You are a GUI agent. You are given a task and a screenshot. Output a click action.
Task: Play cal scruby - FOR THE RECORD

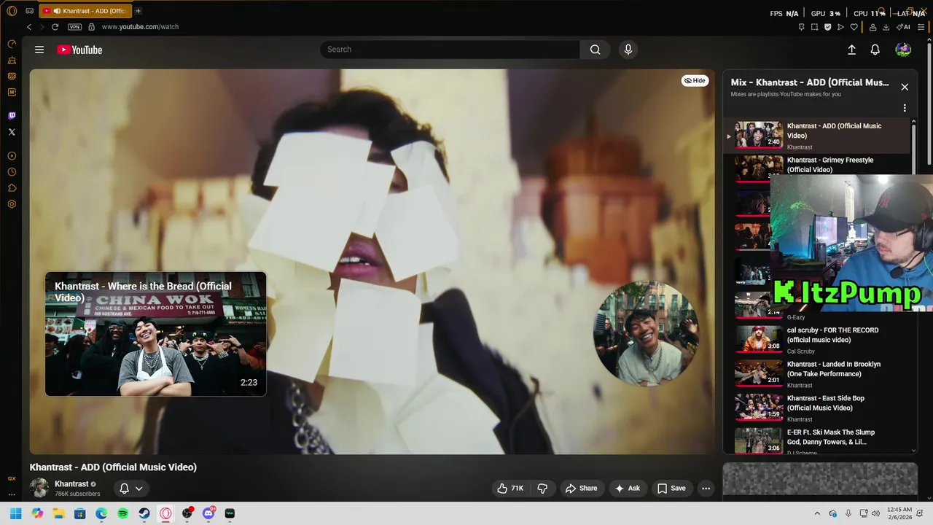coord(816,339)
